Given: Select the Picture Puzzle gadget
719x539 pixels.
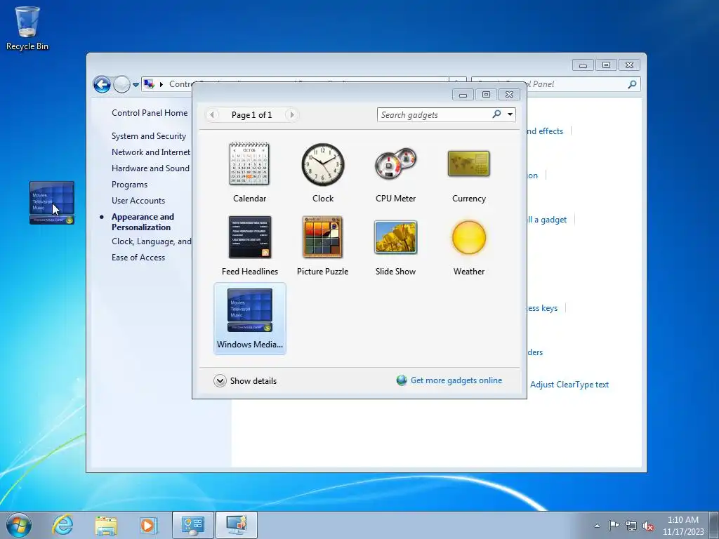Looking at the screenshot, I should pyautogui.click(x=323, y=245).
